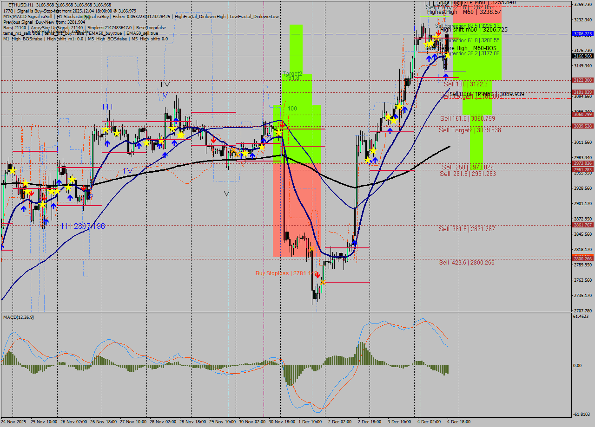595x427 pixels.
Task: Select the MACD(12,26,9) indicator label
Action: [x=19, y=317]
